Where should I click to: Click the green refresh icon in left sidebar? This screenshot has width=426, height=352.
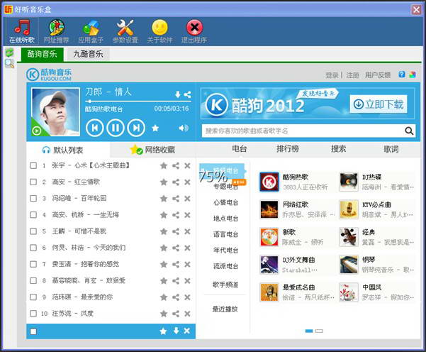tap(9, 53)
